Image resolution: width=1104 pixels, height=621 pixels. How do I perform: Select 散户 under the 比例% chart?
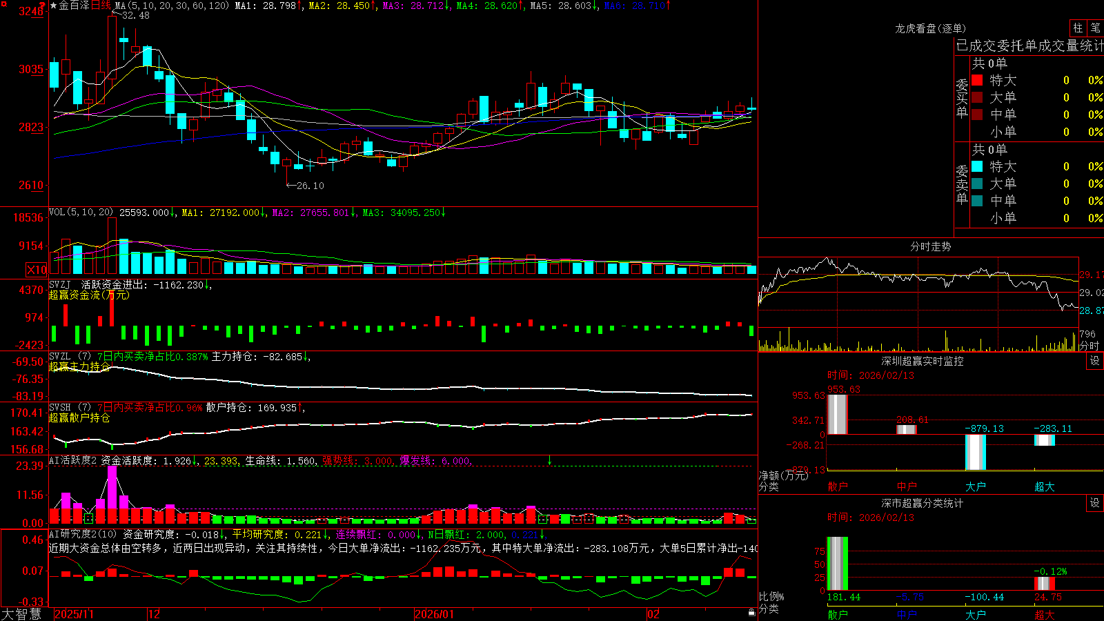tap(838, 614)
